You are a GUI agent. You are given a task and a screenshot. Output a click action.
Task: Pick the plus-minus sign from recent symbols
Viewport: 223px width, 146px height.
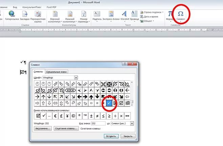click(x=91, y=116)
